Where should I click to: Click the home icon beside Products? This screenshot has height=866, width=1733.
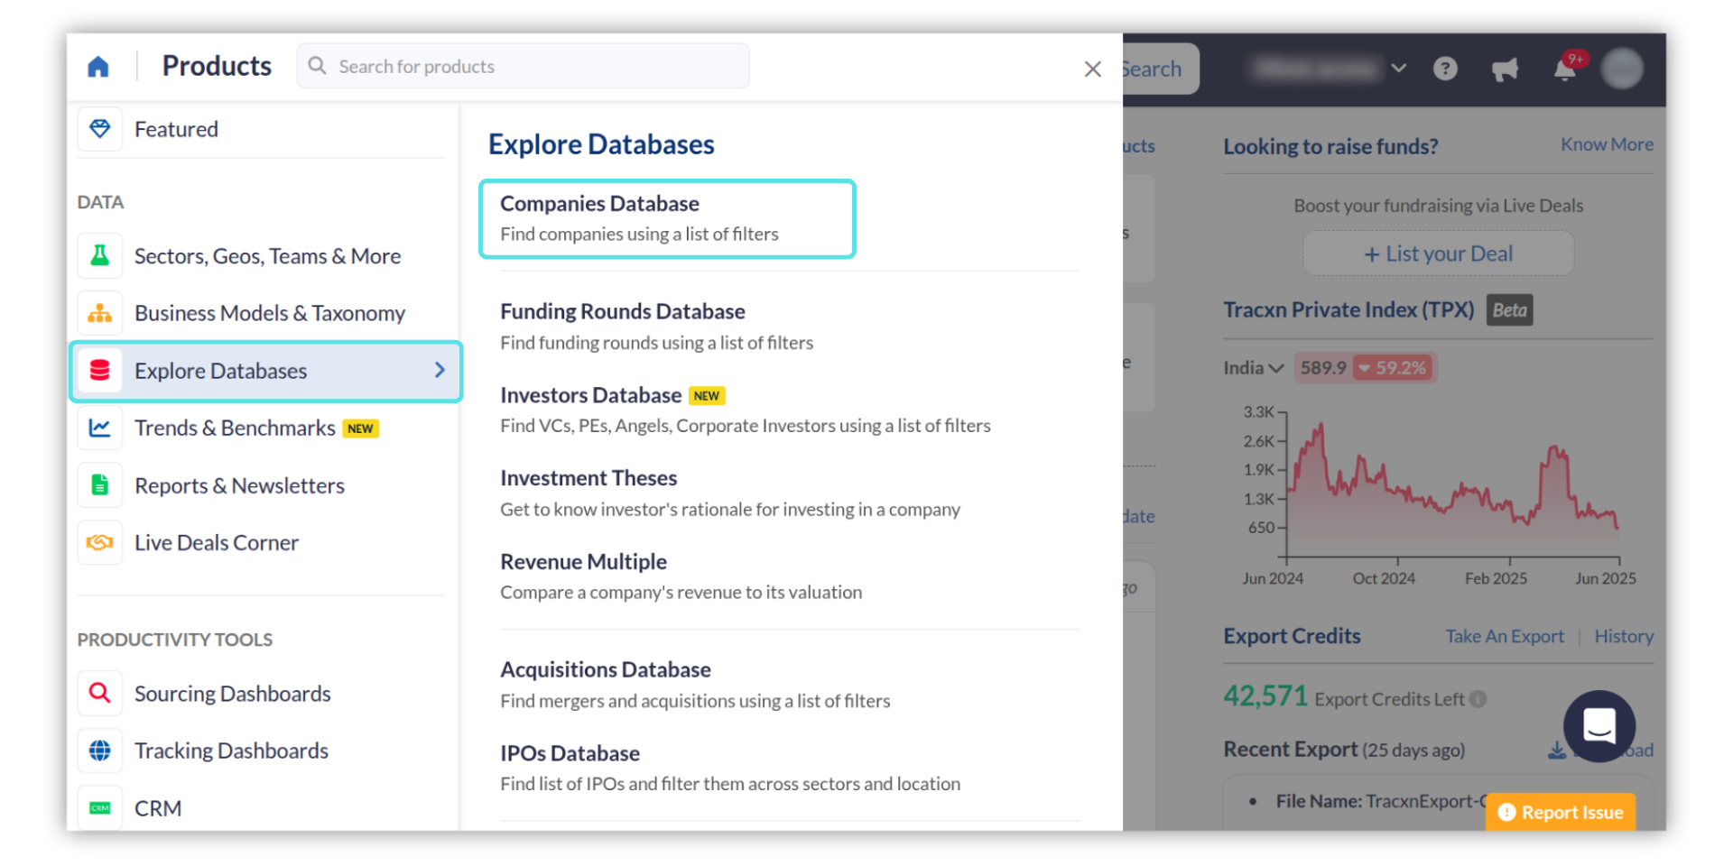click(x=98, y=67)
